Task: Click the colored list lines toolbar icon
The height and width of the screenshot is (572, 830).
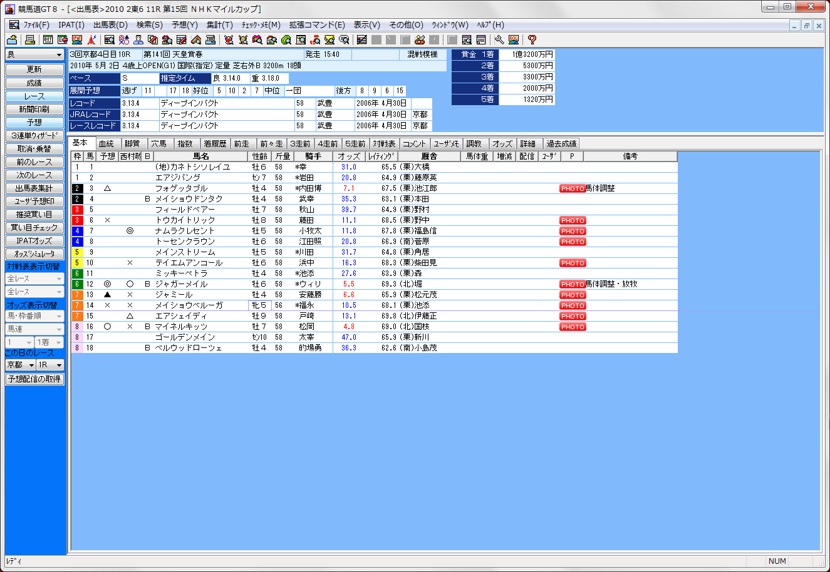Action: (x=362, y=40)
